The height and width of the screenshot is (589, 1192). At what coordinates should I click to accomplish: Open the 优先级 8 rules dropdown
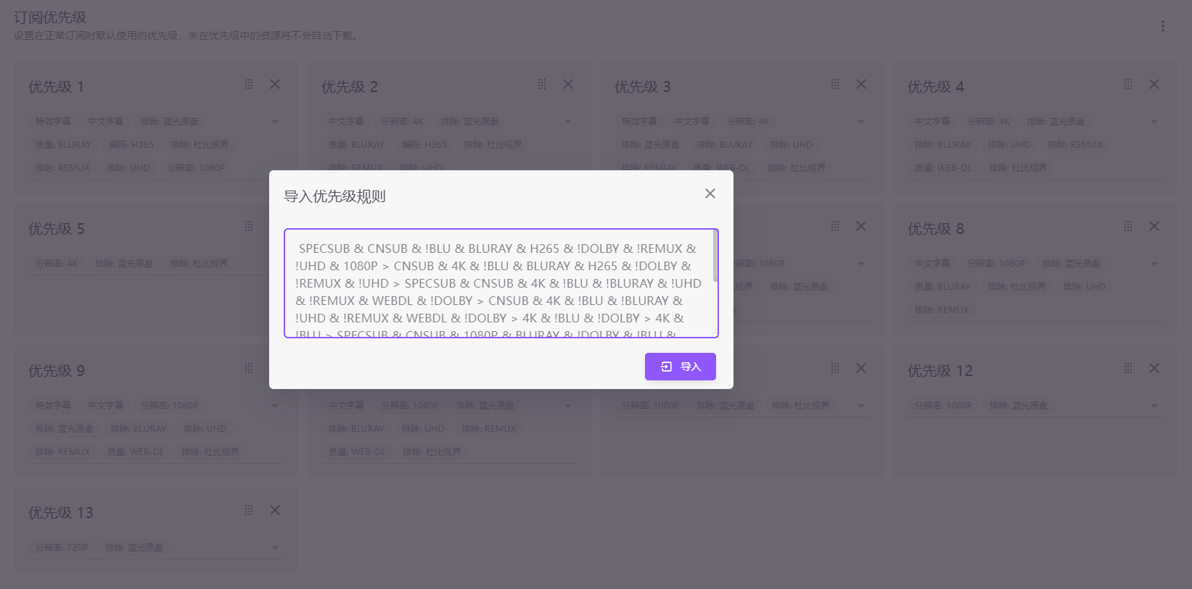[1154, 264]
